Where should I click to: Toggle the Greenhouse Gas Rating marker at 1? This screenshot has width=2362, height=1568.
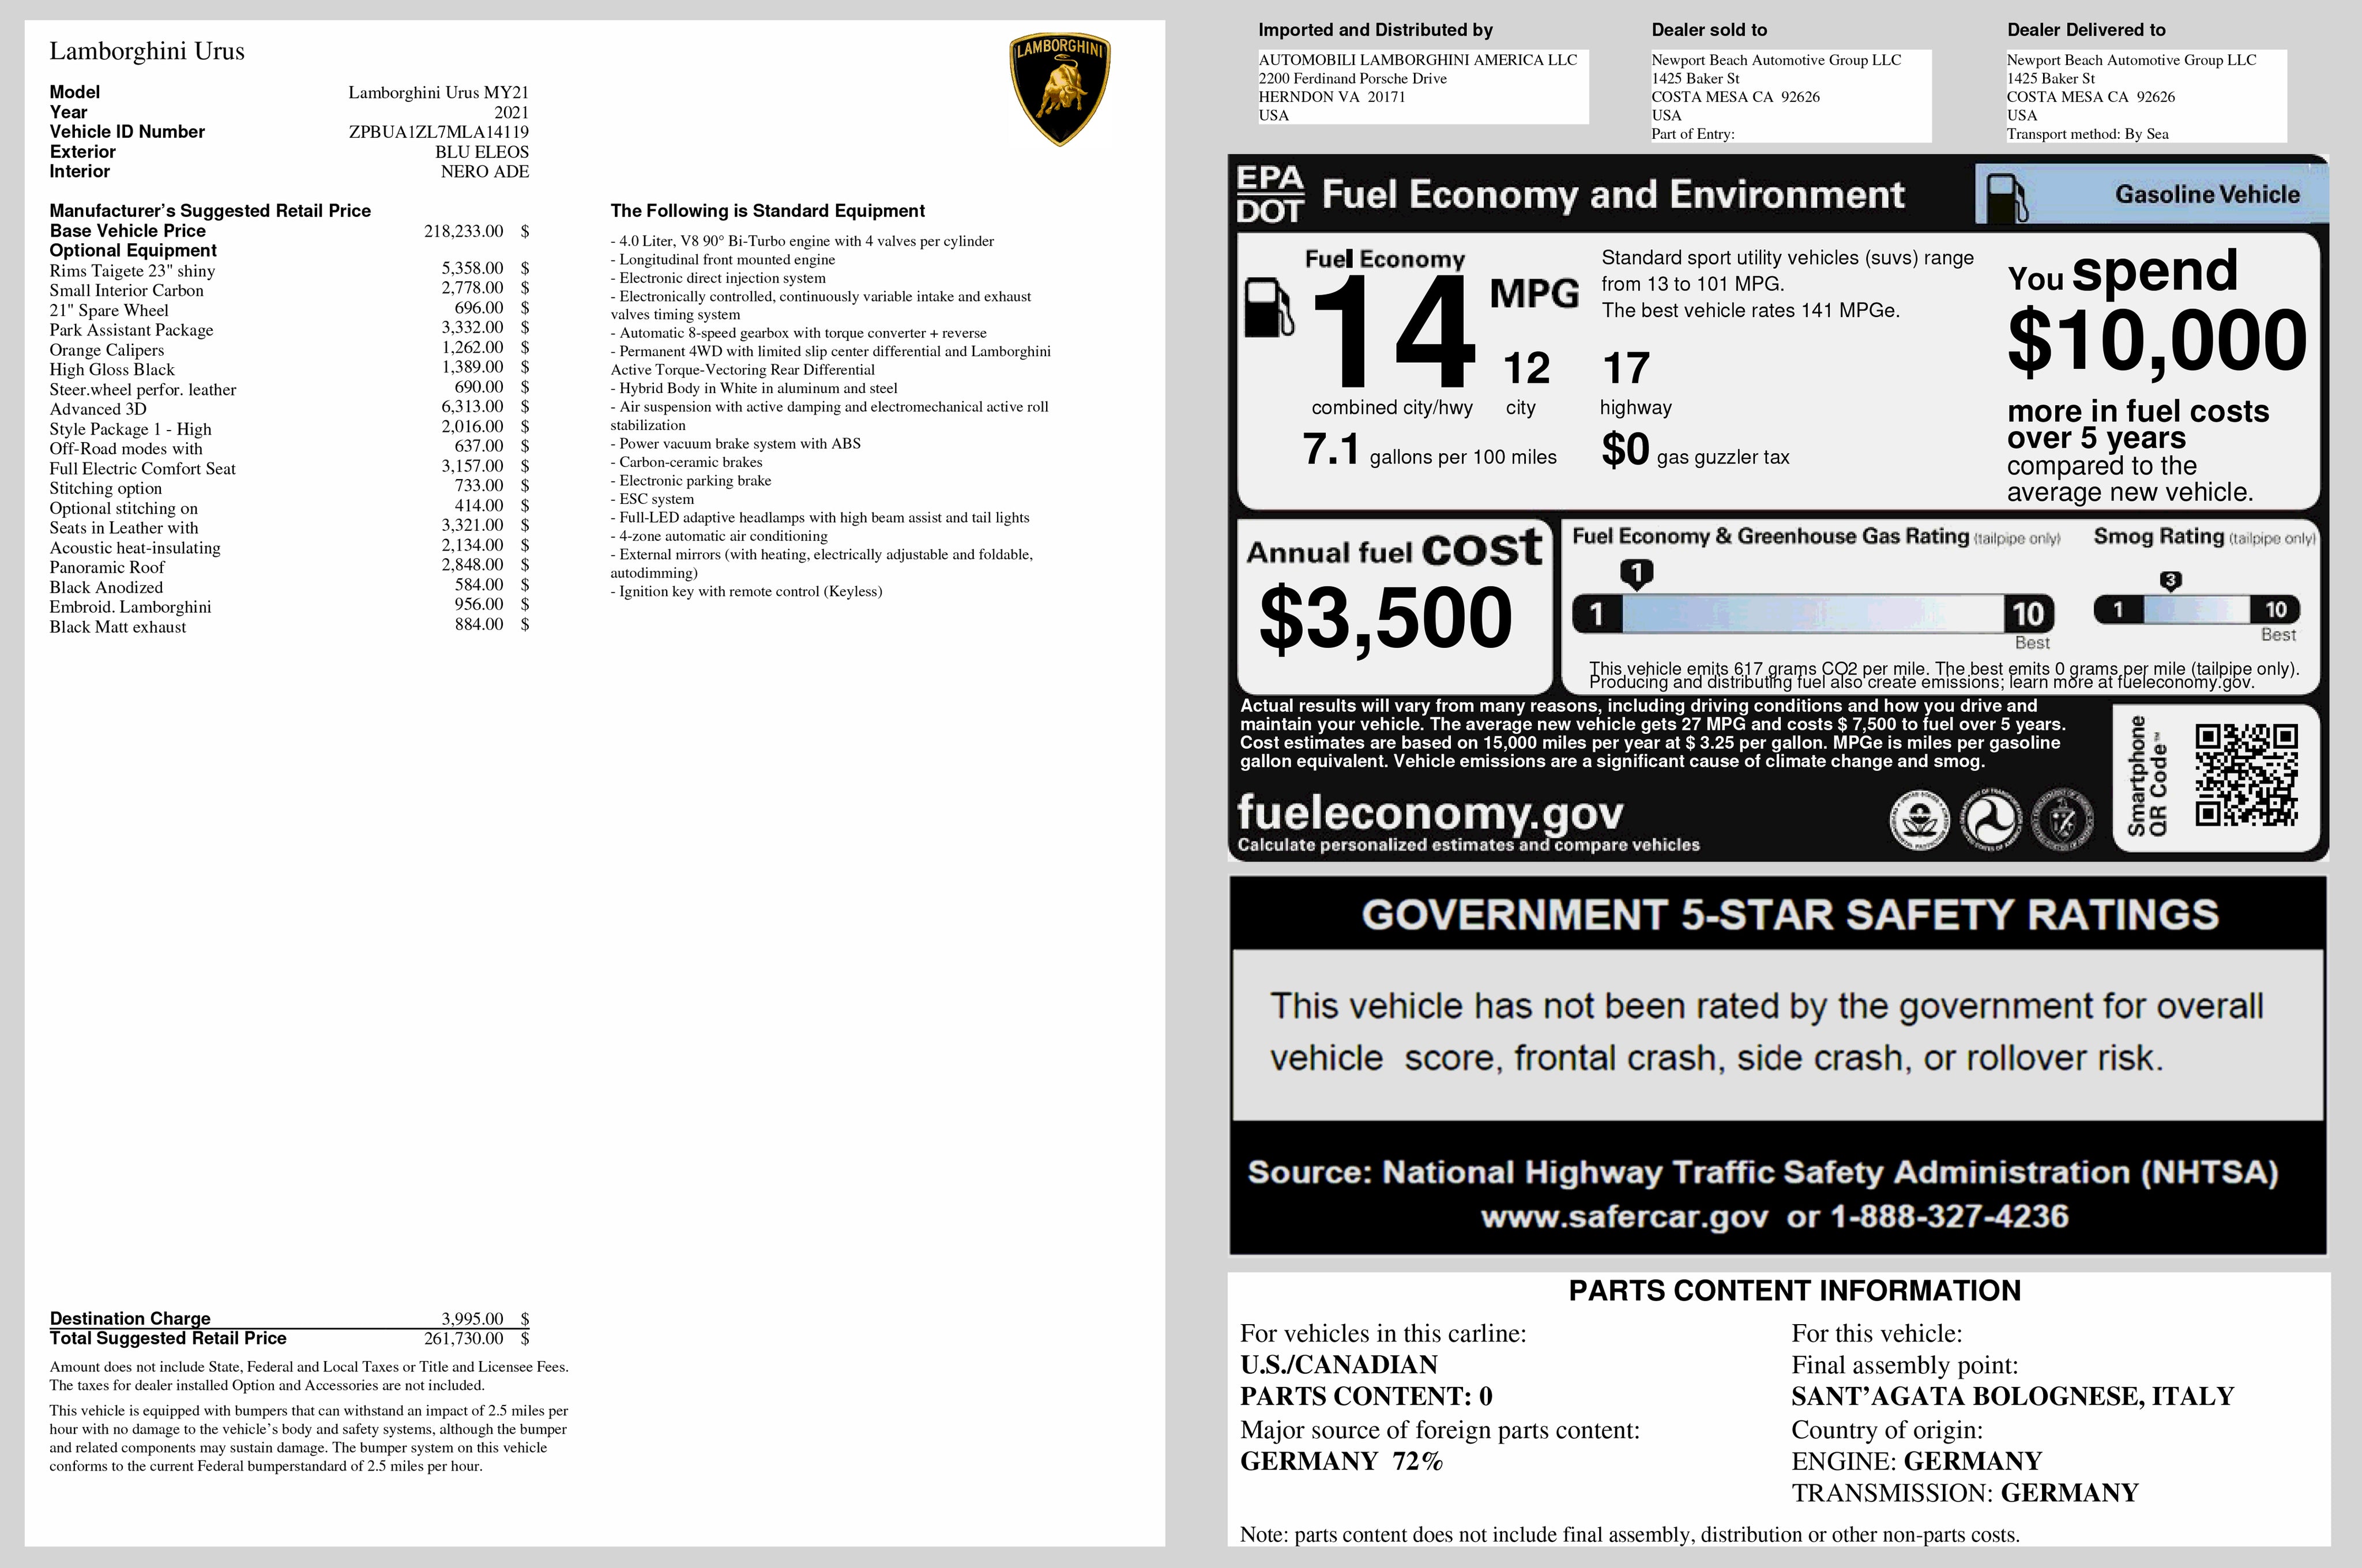(x=1637, y=573)
